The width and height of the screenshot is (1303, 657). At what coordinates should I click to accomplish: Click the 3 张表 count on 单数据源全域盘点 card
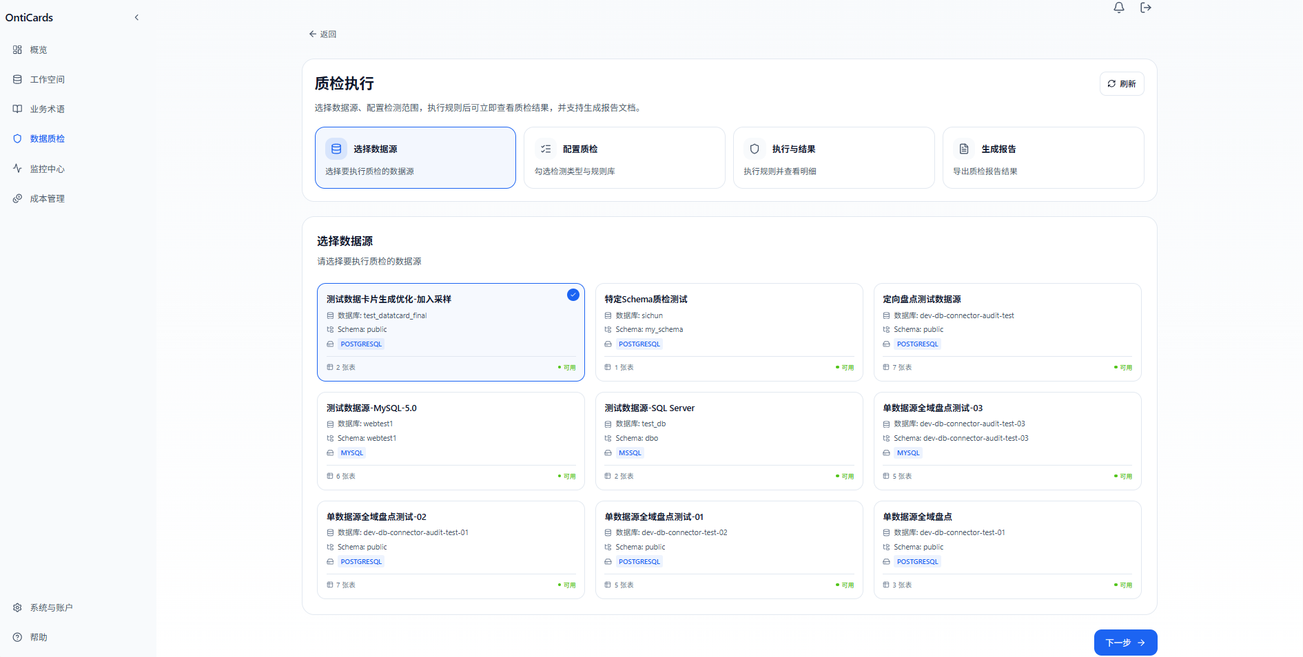[x=902, y=585]
